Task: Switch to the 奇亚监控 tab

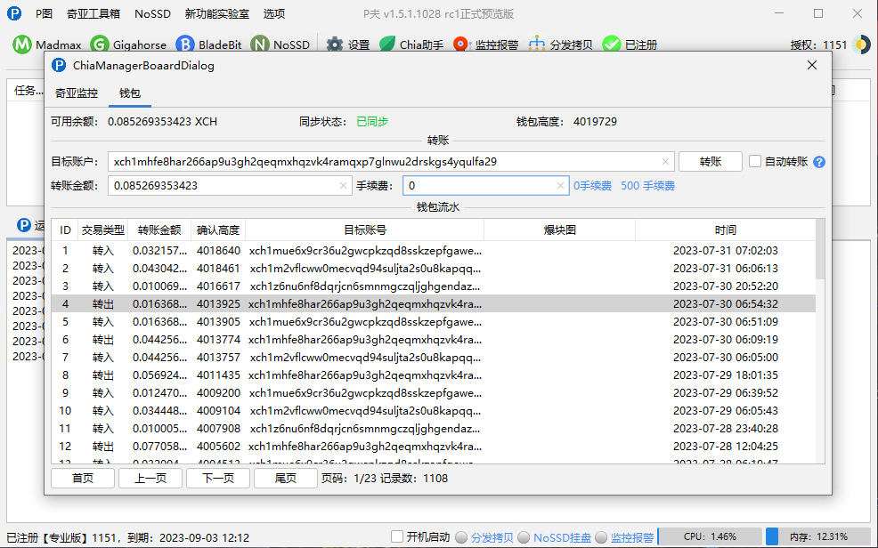Action: point(77,93)
